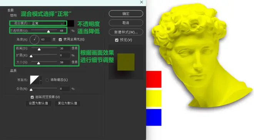Image resolution: width=254 pixels, height=140 pixels.
Task: Open the 等高线 contour picker arrow
Action: pyautogui.click(x=41, y=80)
